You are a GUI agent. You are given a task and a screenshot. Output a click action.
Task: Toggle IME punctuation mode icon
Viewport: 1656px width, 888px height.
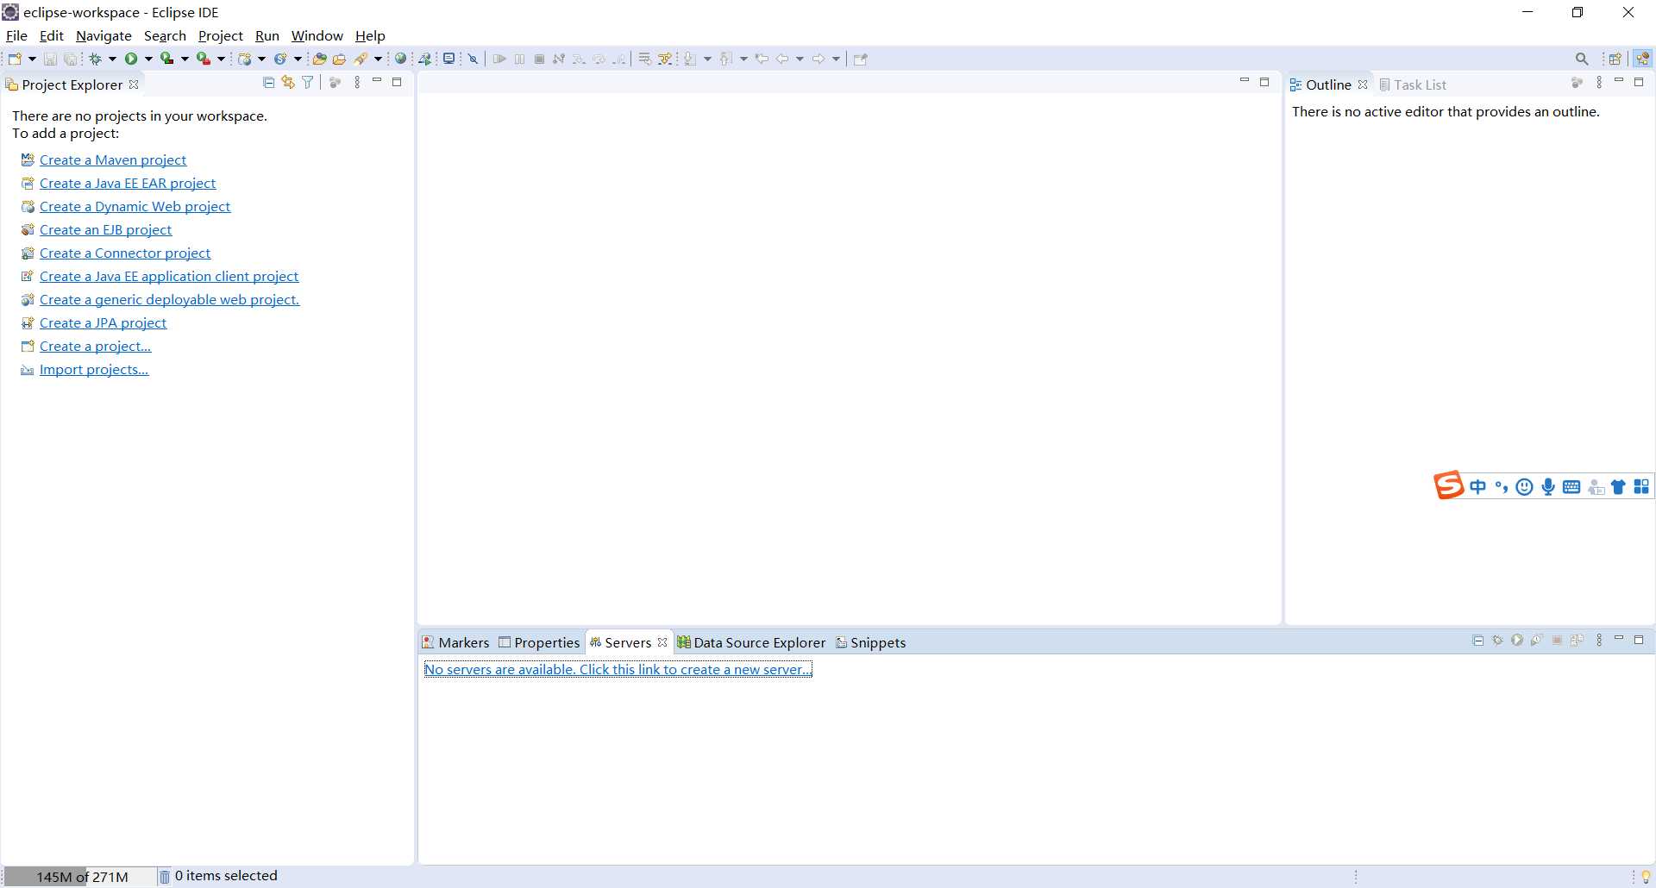(1502, 487)
